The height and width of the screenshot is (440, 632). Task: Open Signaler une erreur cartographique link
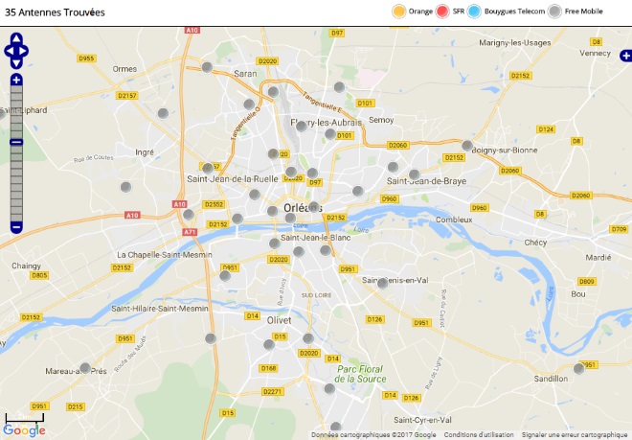575,435
